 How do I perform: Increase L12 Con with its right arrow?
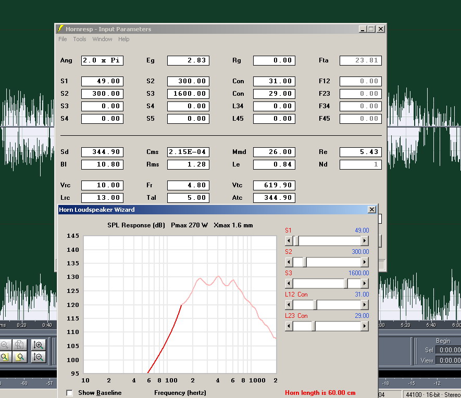(365, 305)
